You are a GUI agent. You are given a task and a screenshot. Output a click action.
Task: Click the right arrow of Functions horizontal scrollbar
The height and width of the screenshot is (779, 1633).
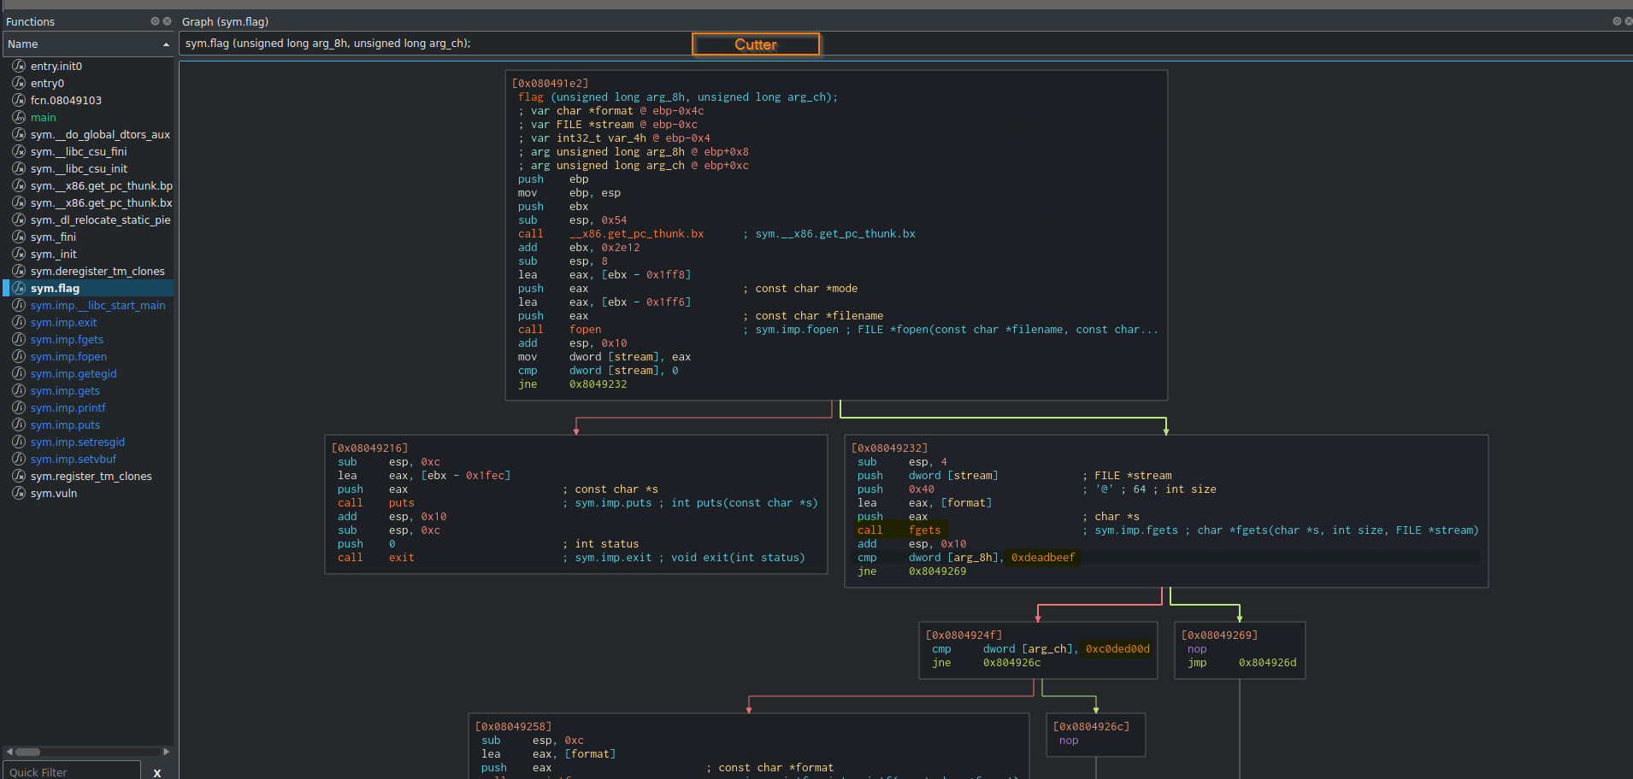click(x=167, y=752)
